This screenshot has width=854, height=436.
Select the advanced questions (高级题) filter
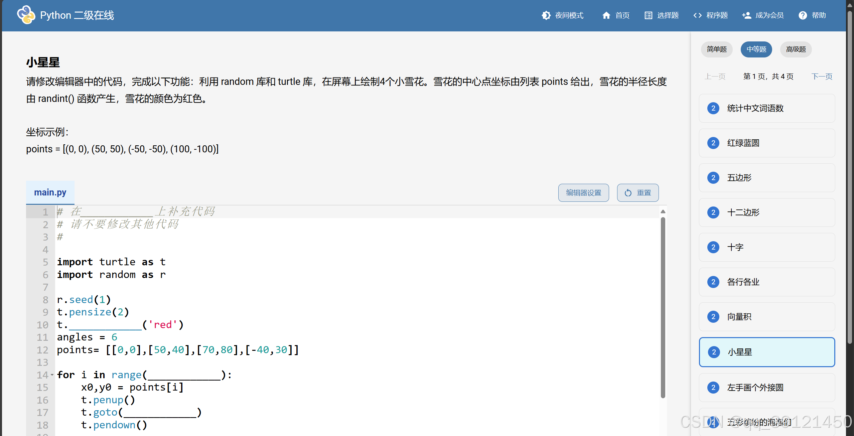pyautogui.click(x=796, y=49)
